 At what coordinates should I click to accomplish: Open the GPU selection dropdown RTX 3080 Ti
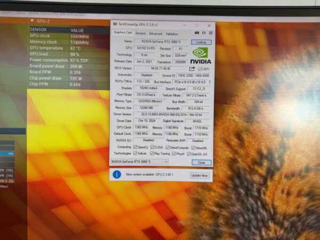point(140,162)
